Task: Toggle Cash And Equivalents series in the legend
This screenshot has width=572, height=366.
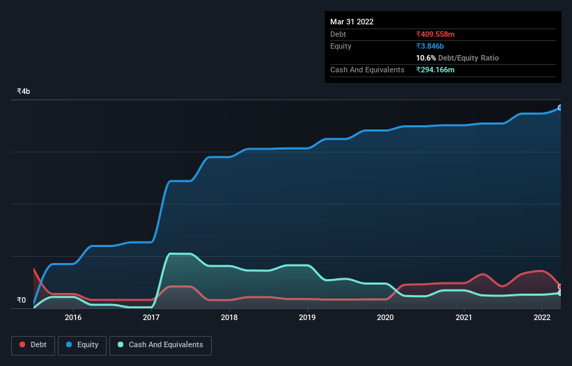Action: (x=160, y=345)
